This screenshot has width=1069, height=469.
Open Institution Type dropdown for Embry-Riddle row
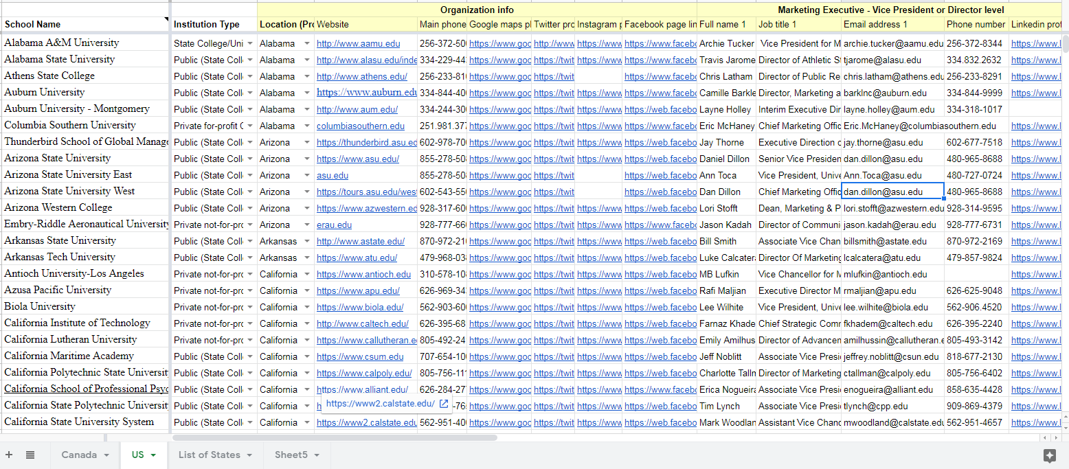tap(250, 225)
